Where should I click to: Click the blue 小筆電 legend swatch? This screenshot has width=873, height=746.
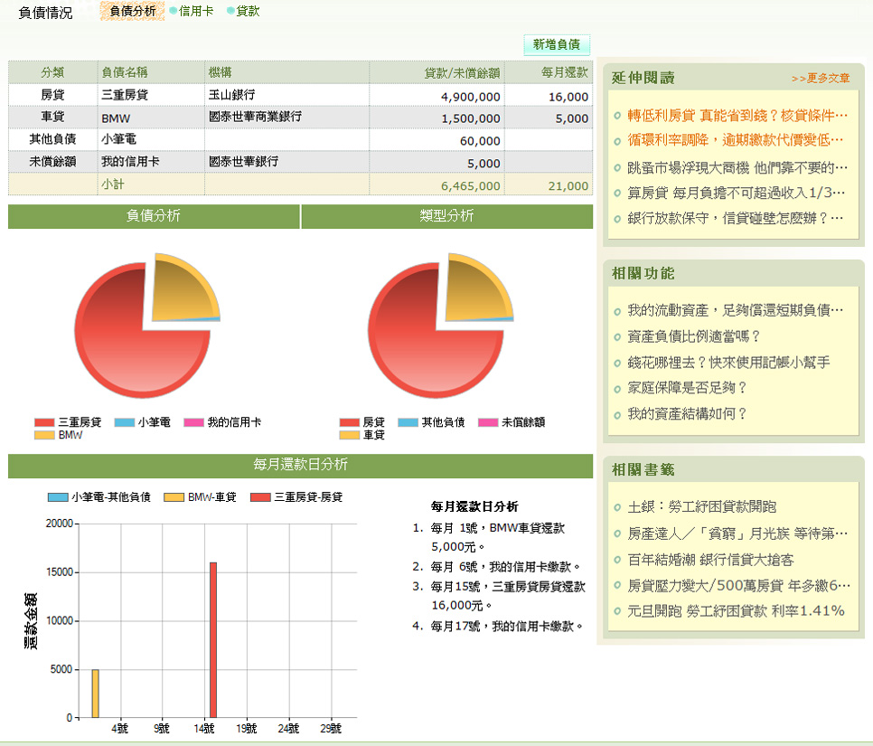124,422
